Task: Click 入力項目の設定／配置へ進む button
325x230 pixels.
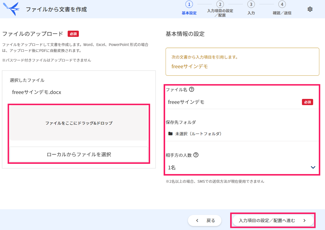Action: [273, 221]
